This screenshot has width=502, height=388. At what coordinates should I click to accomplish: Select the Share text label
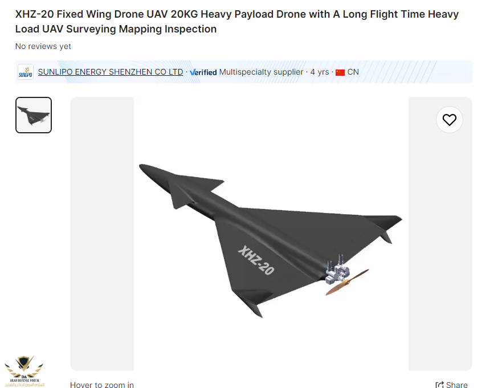pyautogui.click(x=456, y=385)
